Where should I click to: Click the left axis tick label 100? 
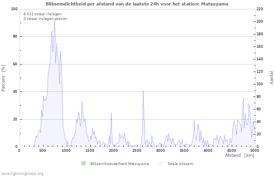[x=14, y=9]
